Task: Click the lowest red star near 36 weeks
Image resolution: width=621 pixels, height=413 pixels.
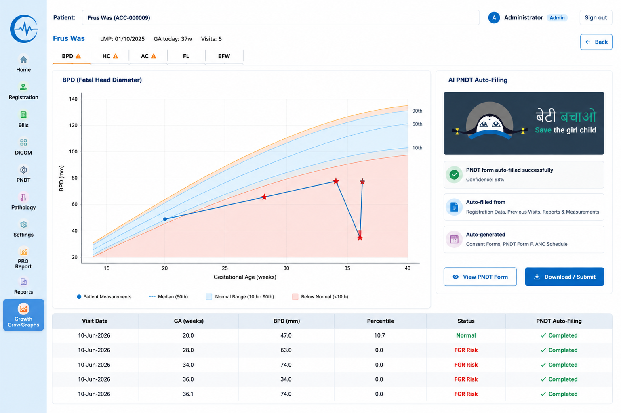Action: (360, 238)
